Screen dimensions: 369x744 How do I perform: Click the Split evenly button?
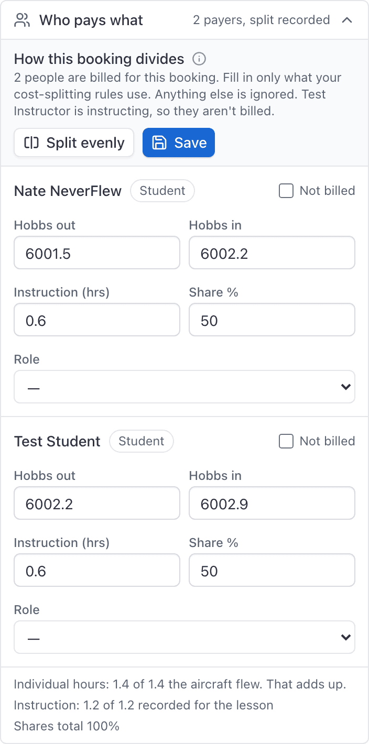tap(74, 143)
